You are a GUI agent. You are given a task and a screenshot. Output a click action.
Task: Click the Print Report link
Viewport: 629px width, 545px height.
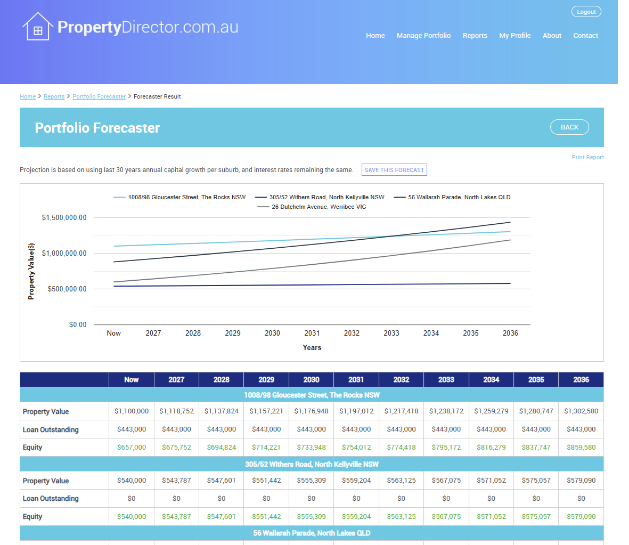pyautogui.click(x=587, y=157)
